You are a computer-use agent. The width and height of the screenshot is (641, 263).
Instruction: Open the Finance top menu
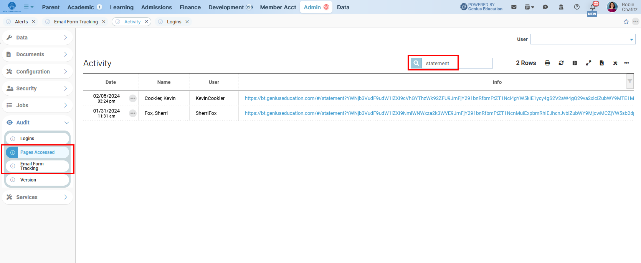190,7
